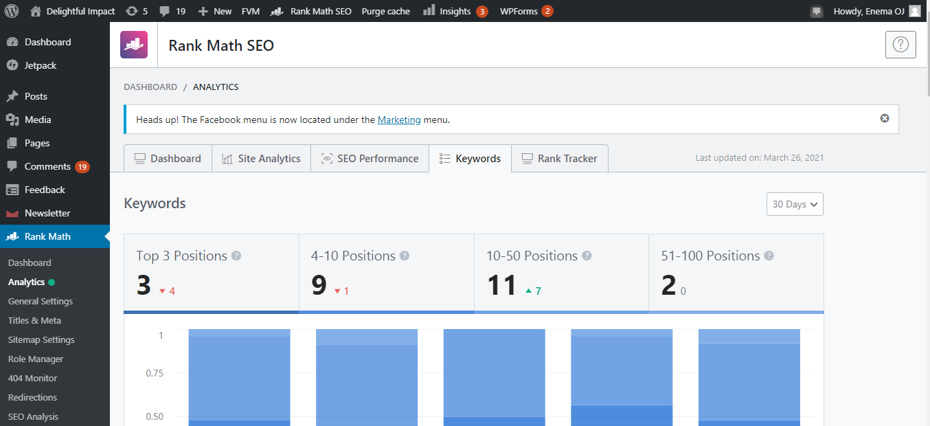Select the 51-100 Positions card

[736, 273]
